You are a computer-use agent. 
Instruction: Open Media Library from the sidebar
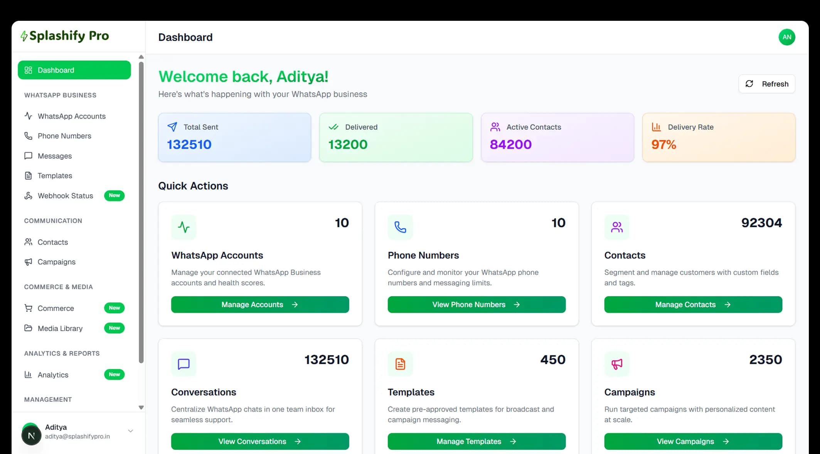click(60, 328)
